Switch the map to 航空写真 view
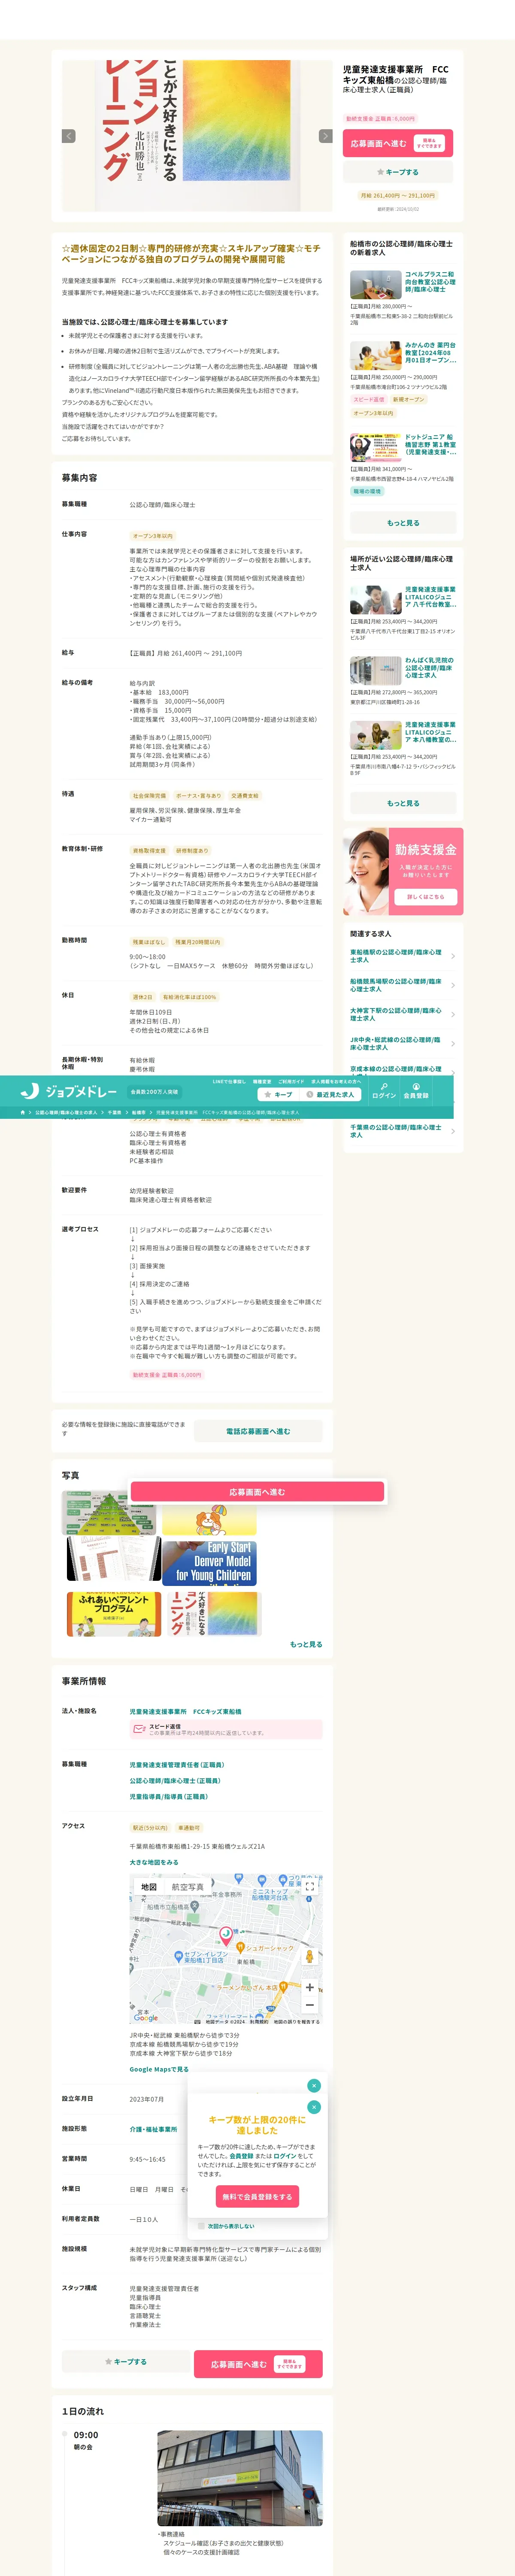This screenshot has height=2576, width=515. [x=187, y=1887]
